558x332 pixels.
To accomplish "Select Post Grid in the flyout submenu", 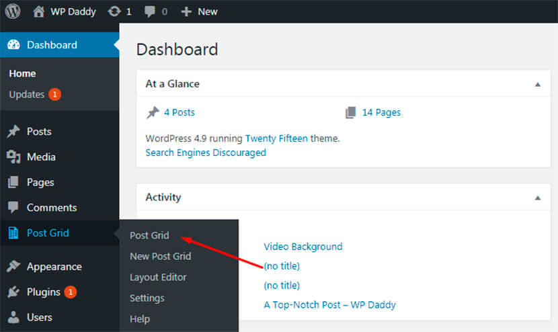I will [149, 235].
